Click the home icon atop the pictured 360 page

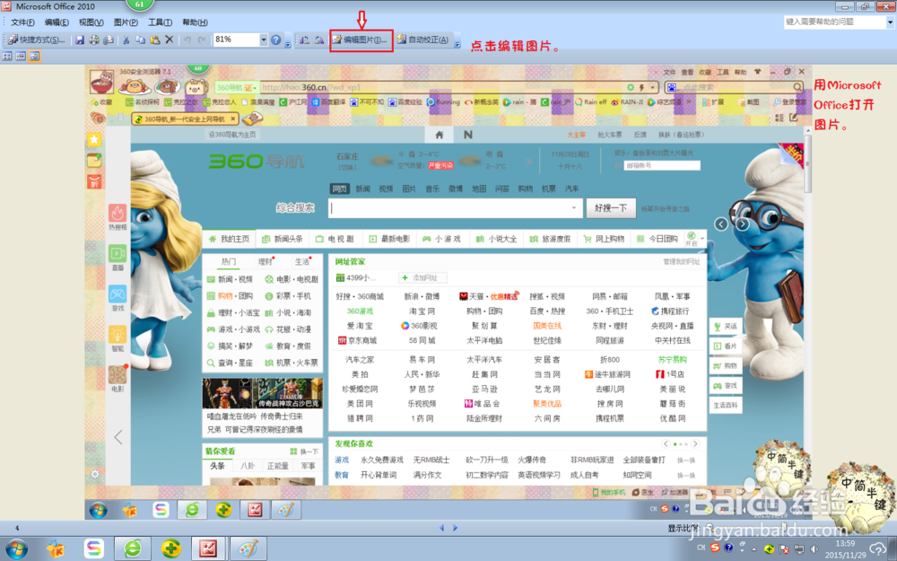coord(440,135)
